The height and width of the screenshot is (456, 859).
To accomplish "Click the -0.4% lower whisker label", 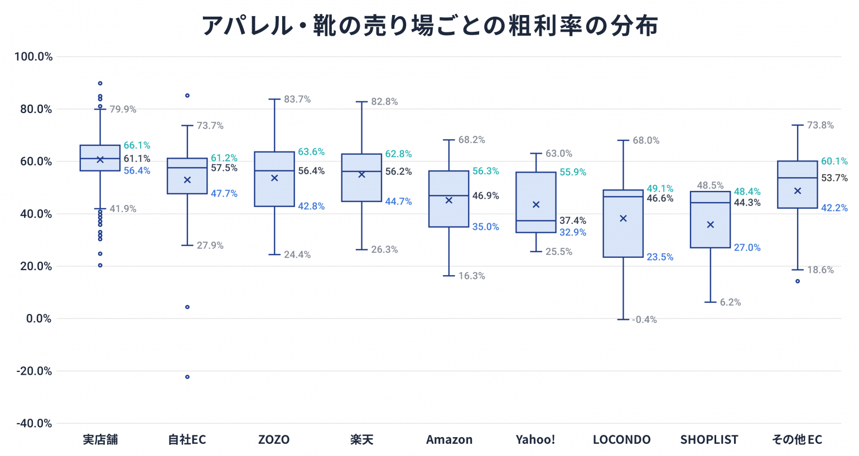I will pos(645,320).
